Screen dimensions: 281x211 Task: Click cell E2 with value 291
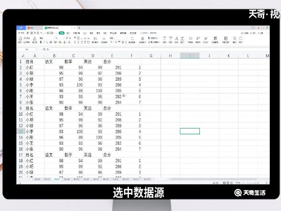[x=112, y=68]
